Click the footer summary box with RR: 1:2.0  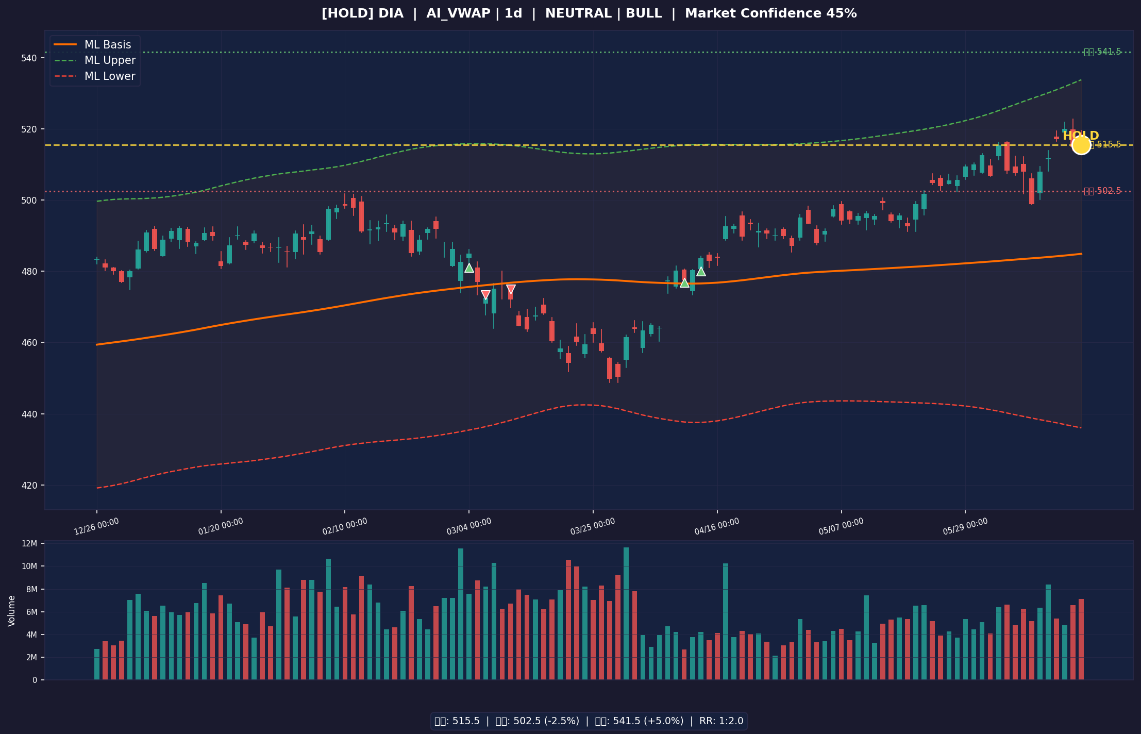pos(589,721)
